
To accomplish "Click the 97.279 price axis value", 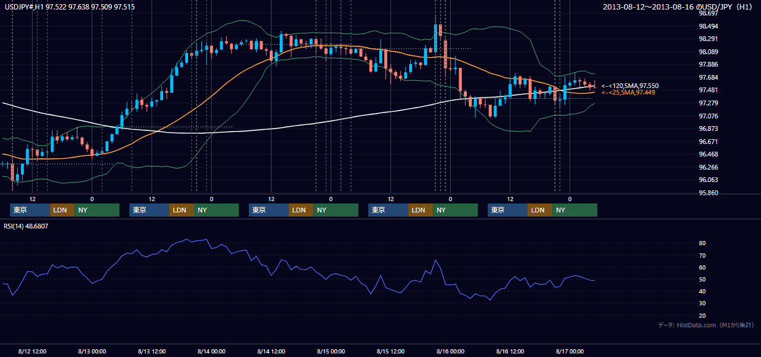I will click(x=707, y=103).
